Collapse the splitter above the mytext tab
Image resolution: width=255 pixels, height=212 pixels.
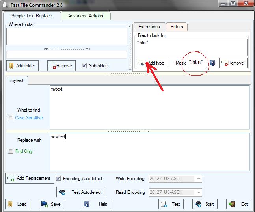click(x=128, y=74)
